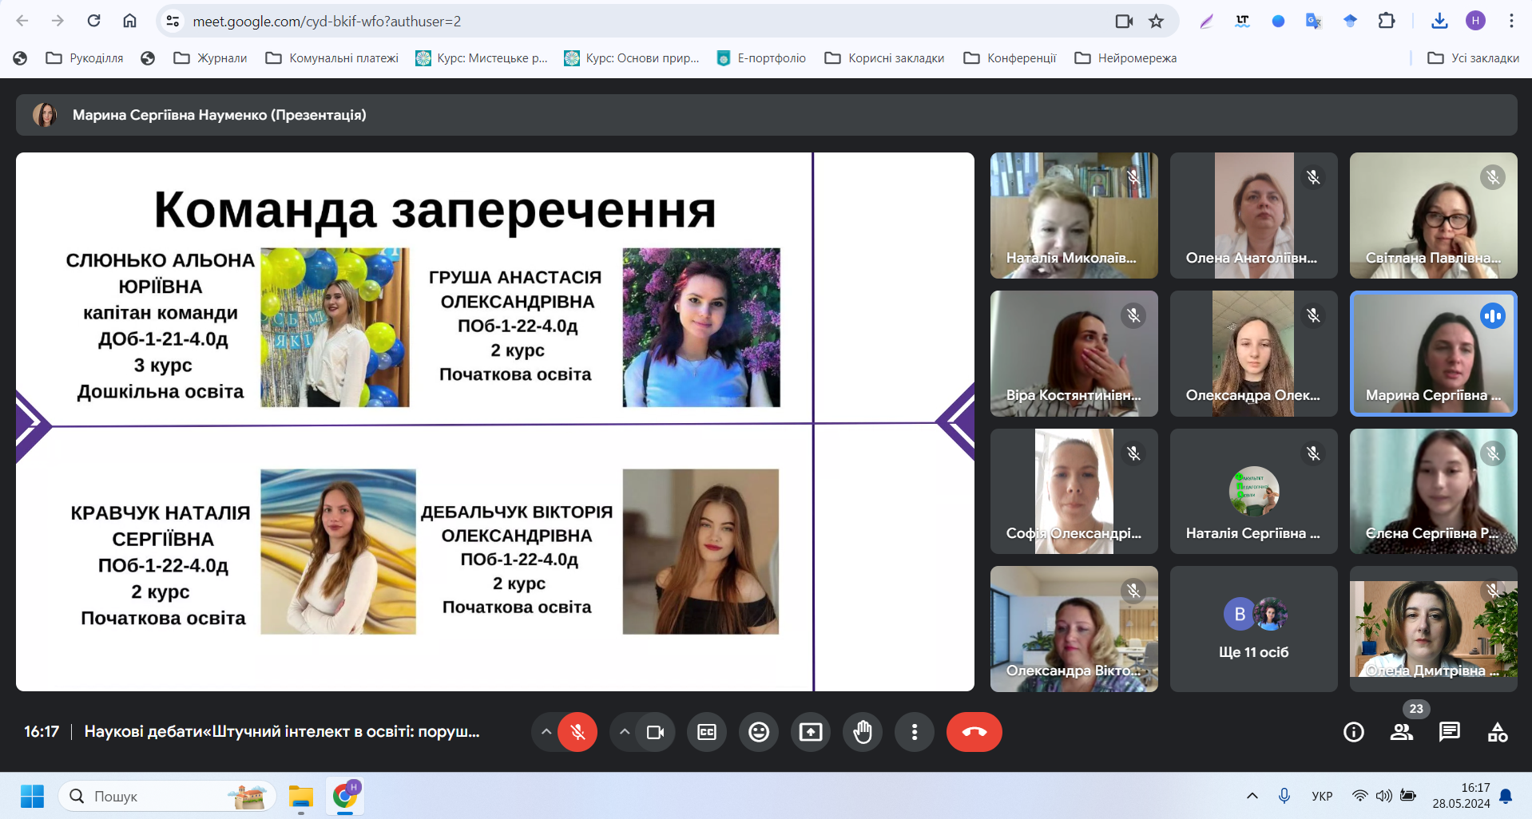Click the present screen button
Viewport: 1532px width, 819px height.
(x=811, y=732)
